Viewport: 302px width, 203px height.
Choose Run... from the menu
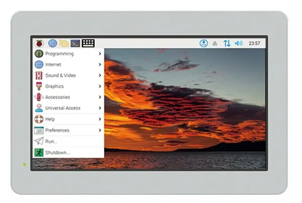pyautogui.click(x=68, y=141)
